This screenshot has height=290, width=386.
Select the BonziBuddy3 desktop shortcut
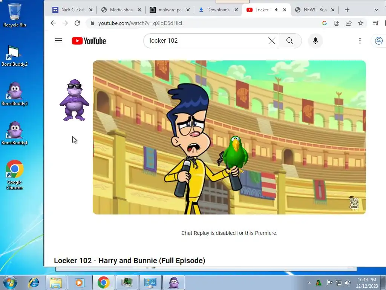(x=15, y=94)
